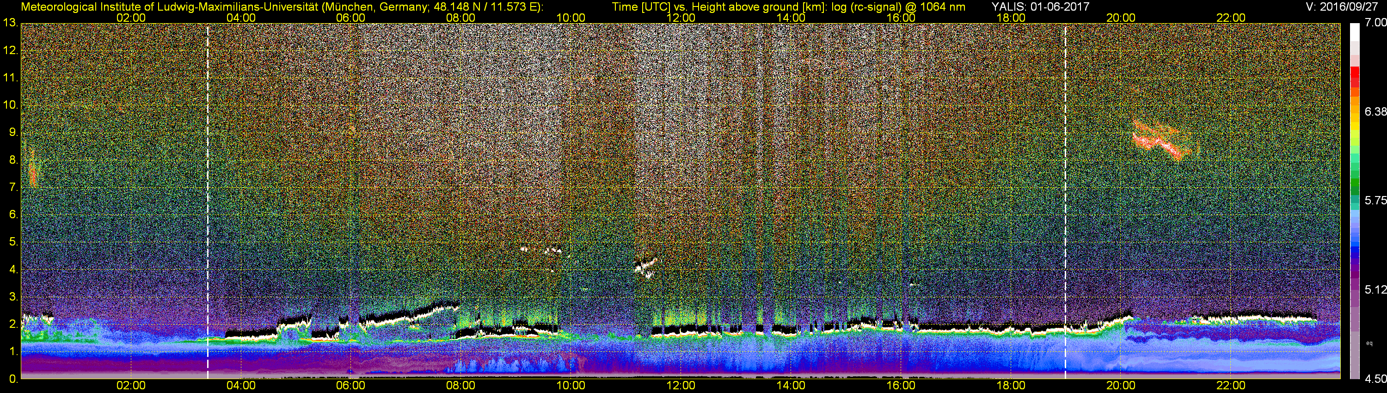1387x393 pixels.
Task: Pick the 14:00 label on the bottom time axis
Action: coord(791,386)
